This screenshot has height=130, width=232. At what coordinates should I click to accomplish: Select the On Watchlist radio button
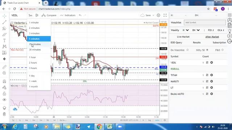(187, 50)
